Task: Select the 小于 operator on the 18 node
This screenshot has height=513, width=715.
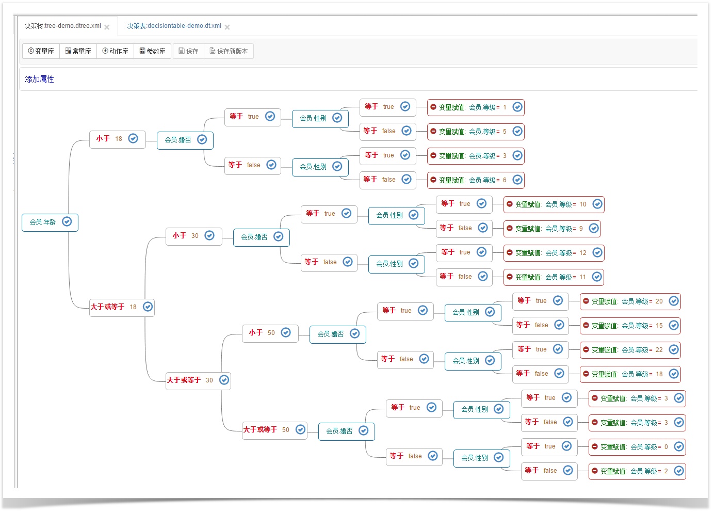Action: pyautogui.click(x=103, y=138)
